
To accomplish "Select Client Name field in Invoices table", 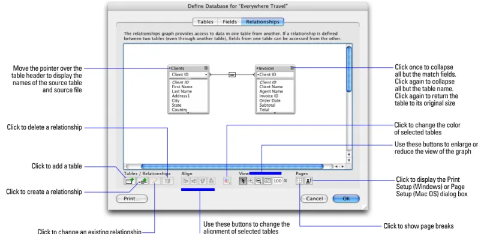I will tap(271, 86).
